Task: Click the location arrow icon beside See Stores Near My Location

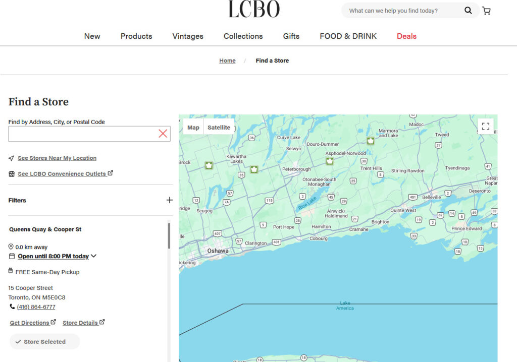Action: pyautogui.click(x=11, y=158)
